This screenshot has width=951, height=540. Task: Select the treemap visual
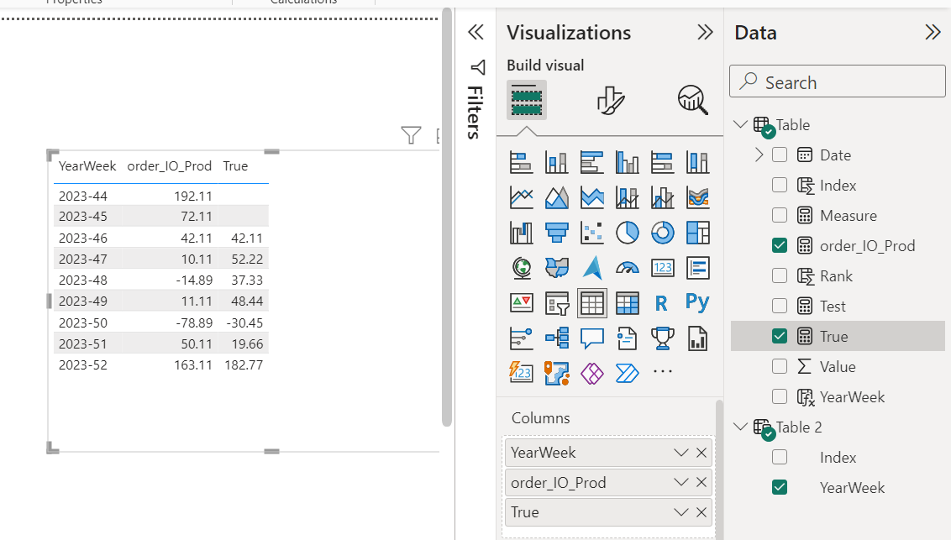point(697,233)
